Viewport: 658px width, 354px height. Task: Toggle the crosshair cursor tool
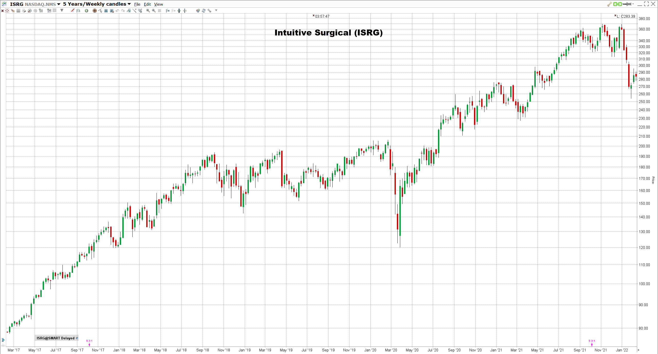[x=95, y=11]
